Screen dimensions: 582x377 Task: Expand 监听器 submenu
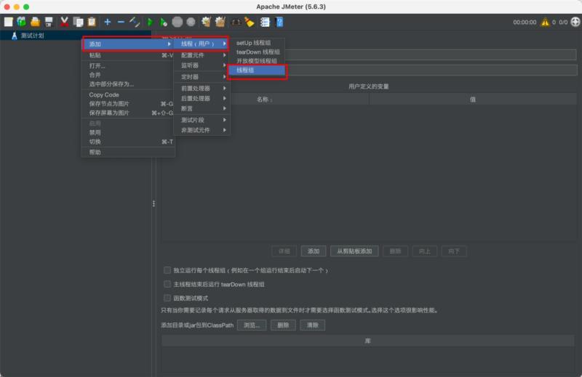coord(202,65)
